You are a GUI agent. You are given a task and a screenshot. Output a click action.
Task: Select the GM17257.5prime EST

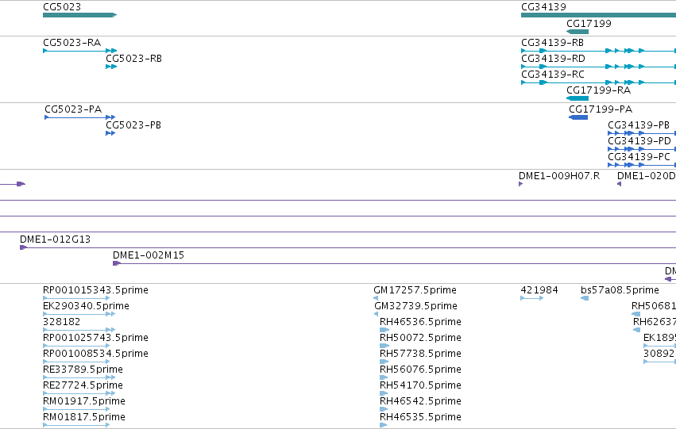[376, 298]
